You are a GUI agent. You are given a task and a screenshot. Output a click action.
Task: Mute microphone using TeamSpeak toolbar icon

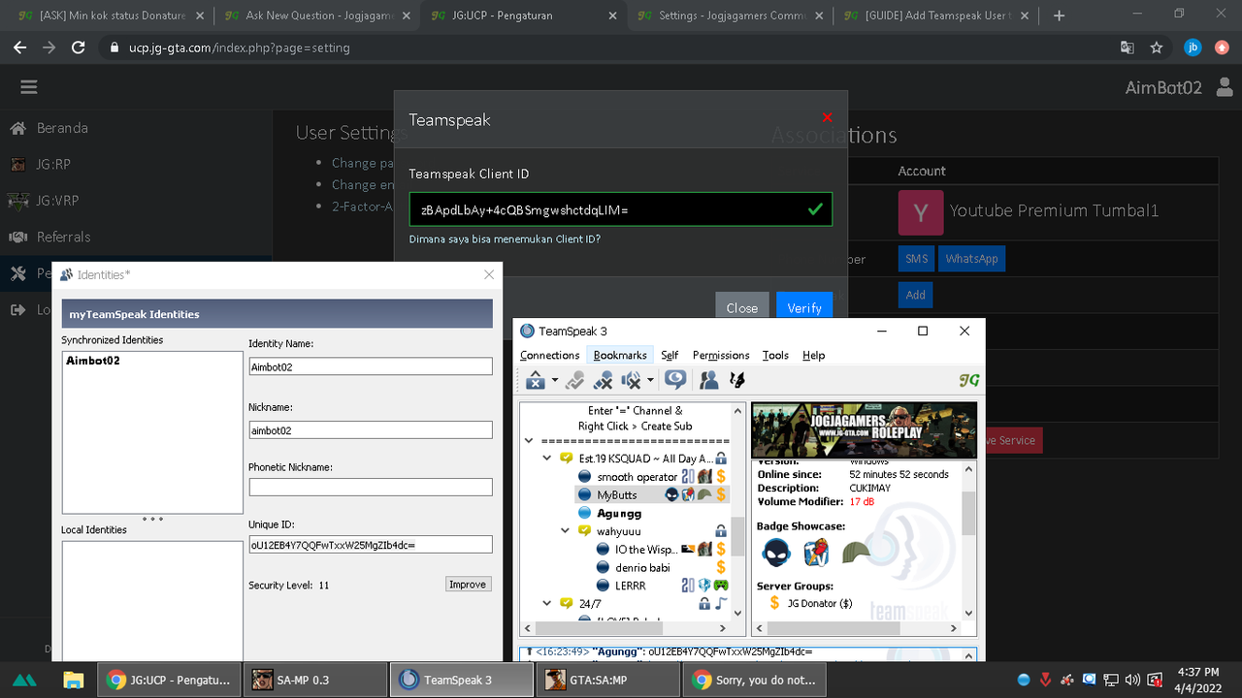click(x=604, y=381)
